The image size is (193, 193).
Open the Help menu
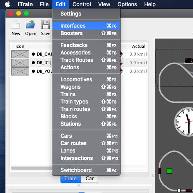(x=150, y=4)
